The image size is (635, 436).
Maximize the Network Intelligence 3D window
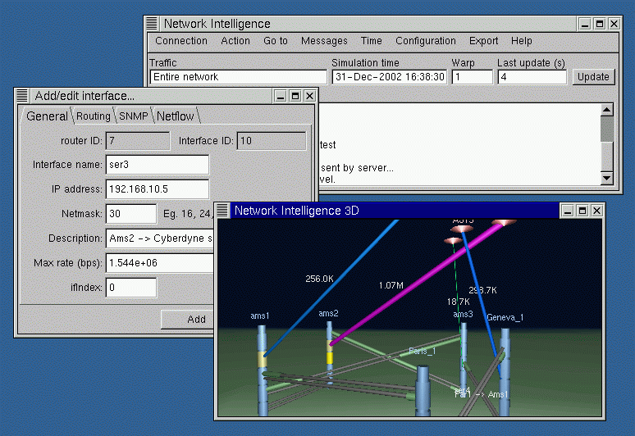click(x=582, y=211)
